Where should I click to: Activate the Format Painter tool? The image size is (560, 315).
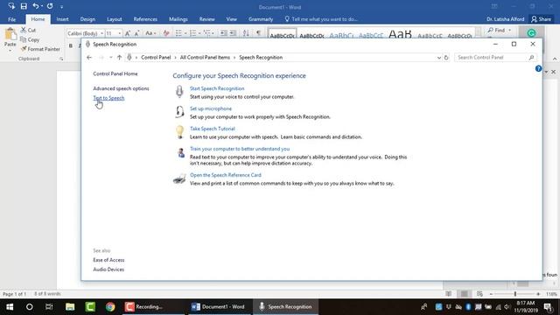[x=40, y=49]
